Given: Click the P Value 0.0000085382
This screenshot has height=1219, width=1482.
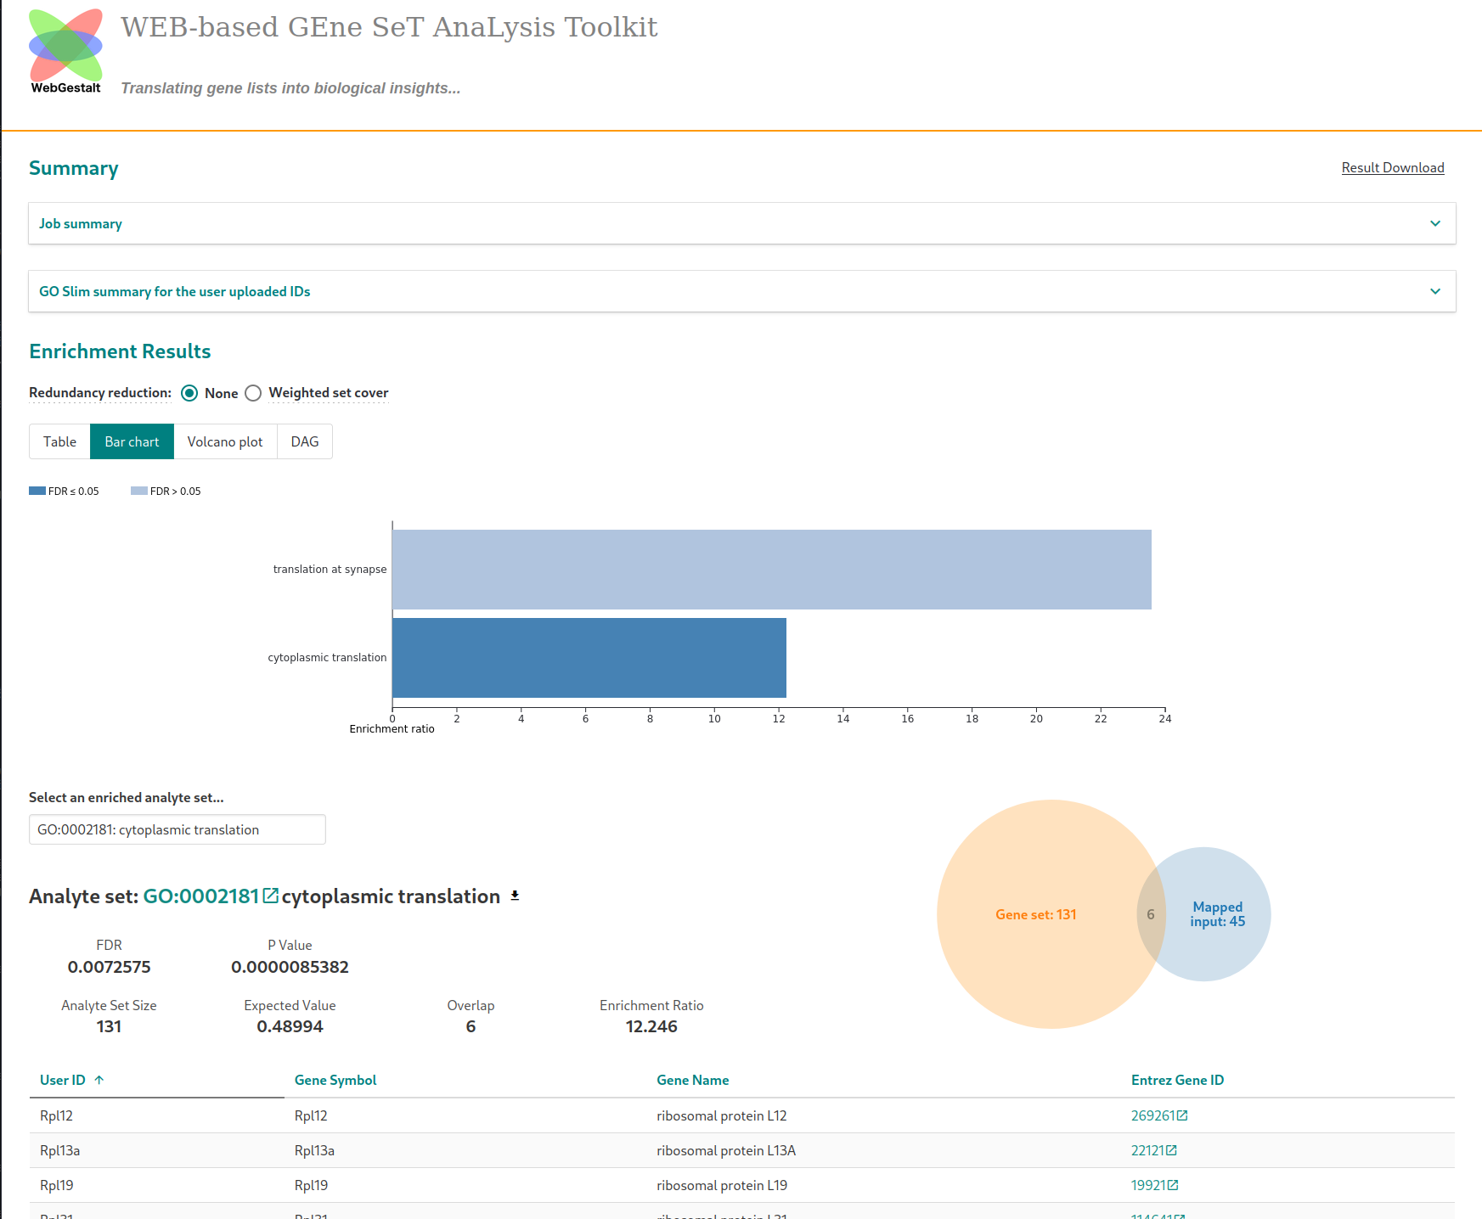Looking at the screenshot, I should 290,967.
